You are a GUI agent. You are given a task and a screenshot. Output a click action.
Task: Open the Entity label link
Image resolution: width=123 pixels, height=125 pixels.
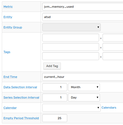[x=8, y=17]
